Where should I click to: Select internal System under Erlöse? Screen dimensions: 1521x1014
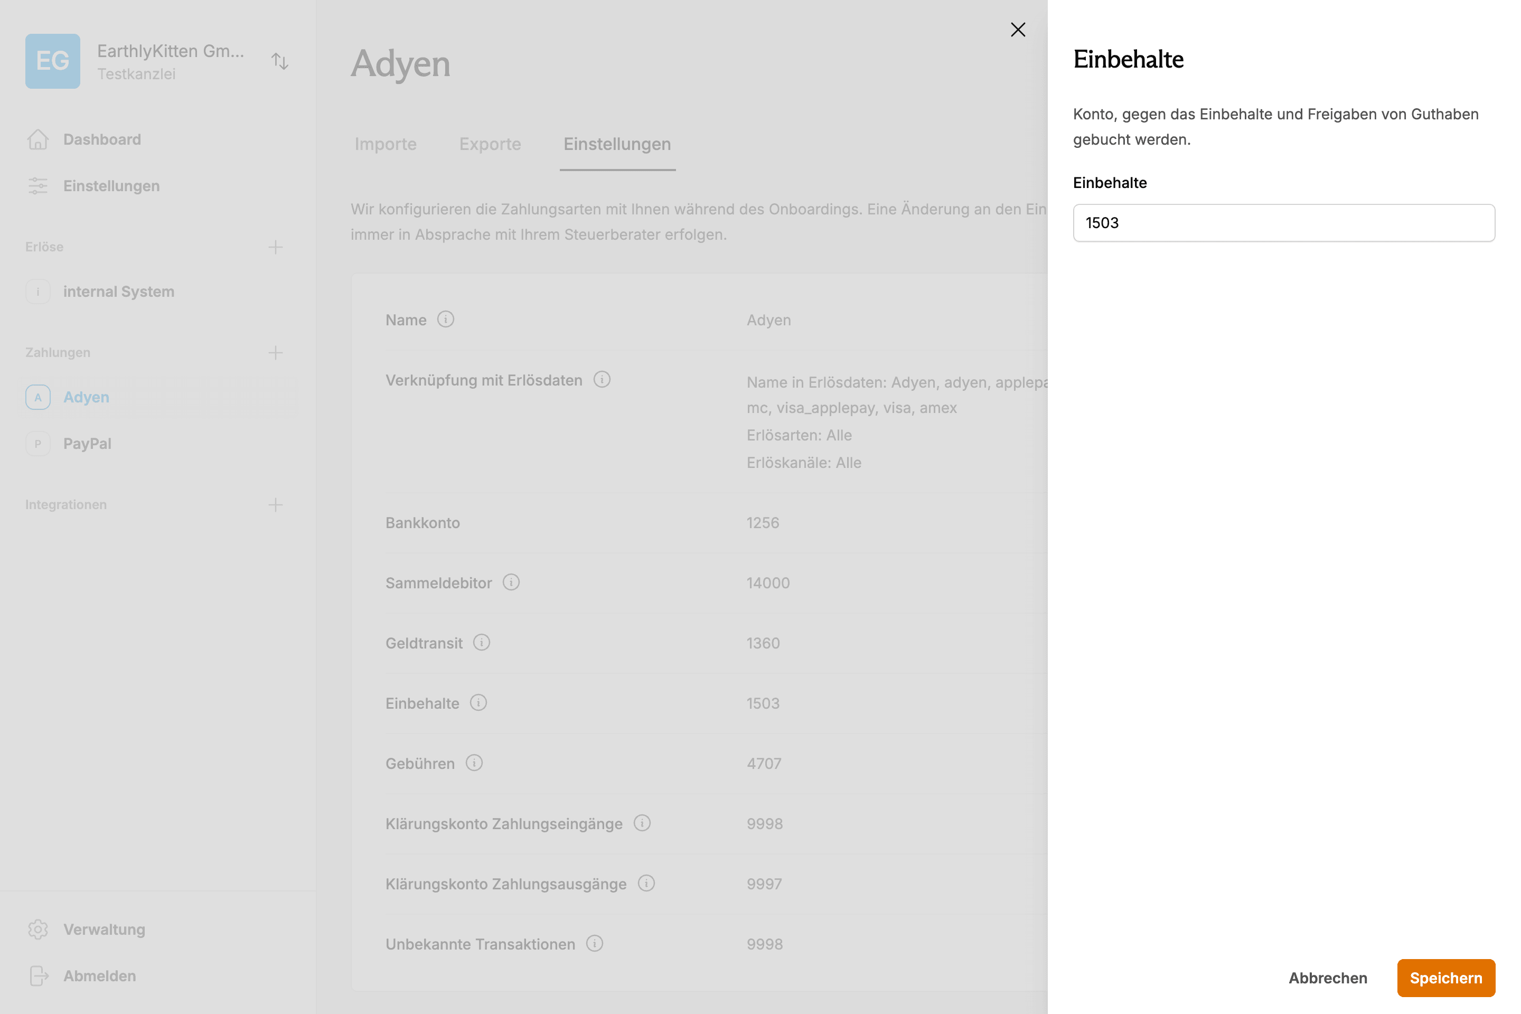coord(118,291)
